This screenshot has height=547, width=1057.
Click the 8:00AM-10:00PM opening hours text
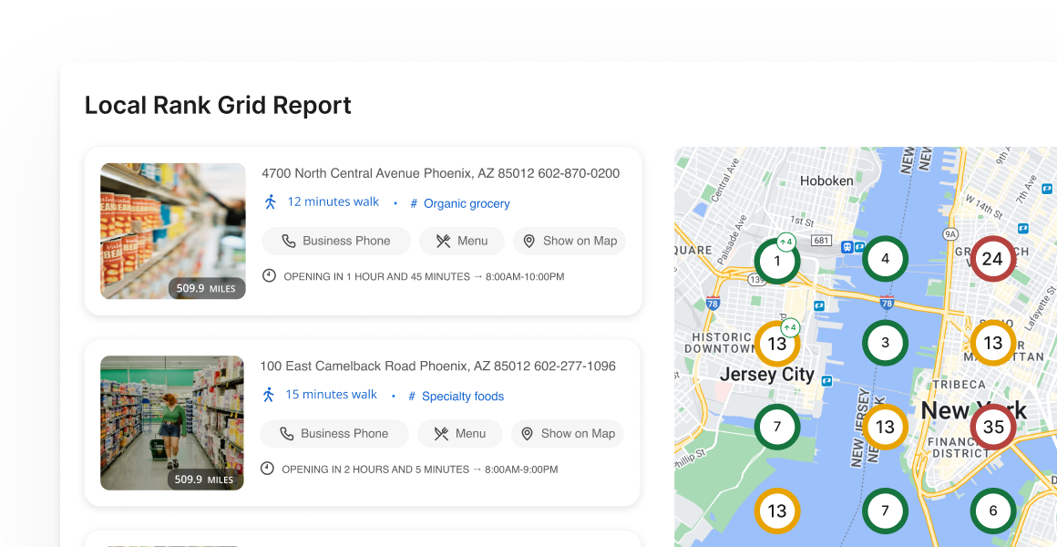525,276
